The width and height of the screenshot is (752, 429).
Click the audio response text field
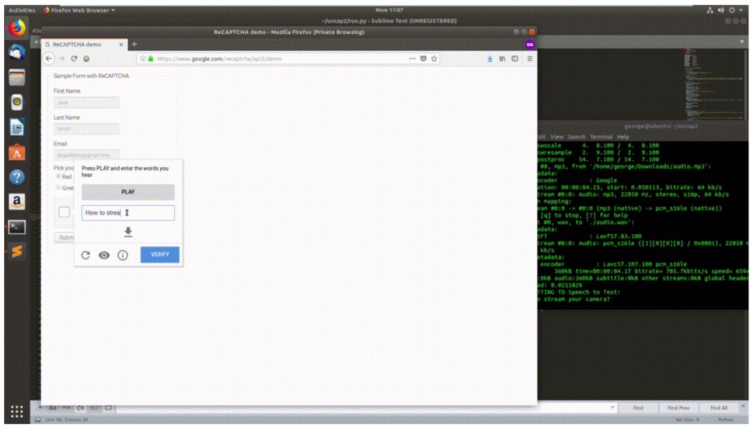click(128, 212)
